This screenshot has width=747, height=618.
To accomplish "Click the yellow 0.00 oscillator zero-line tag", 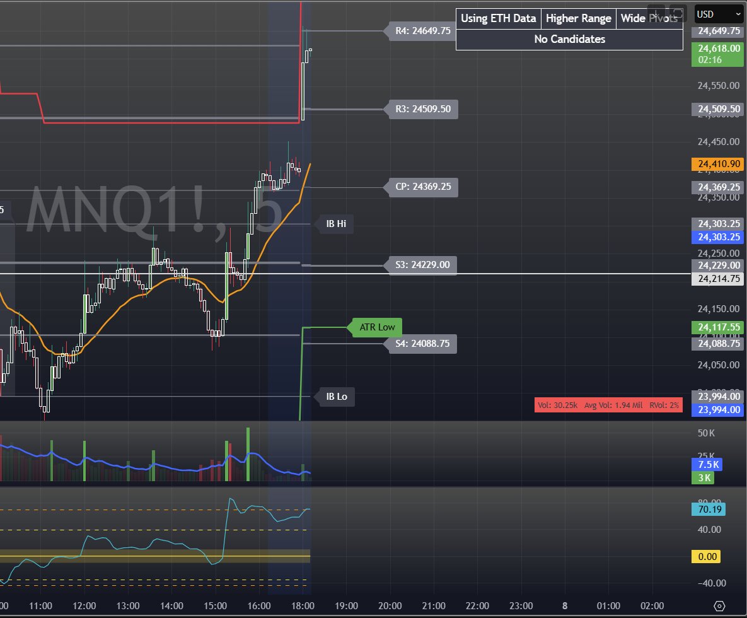I will [x=705, y=557].
